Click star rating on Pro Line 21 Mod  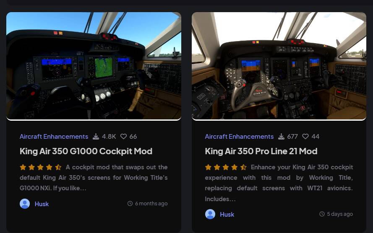[x=226, y=168]
